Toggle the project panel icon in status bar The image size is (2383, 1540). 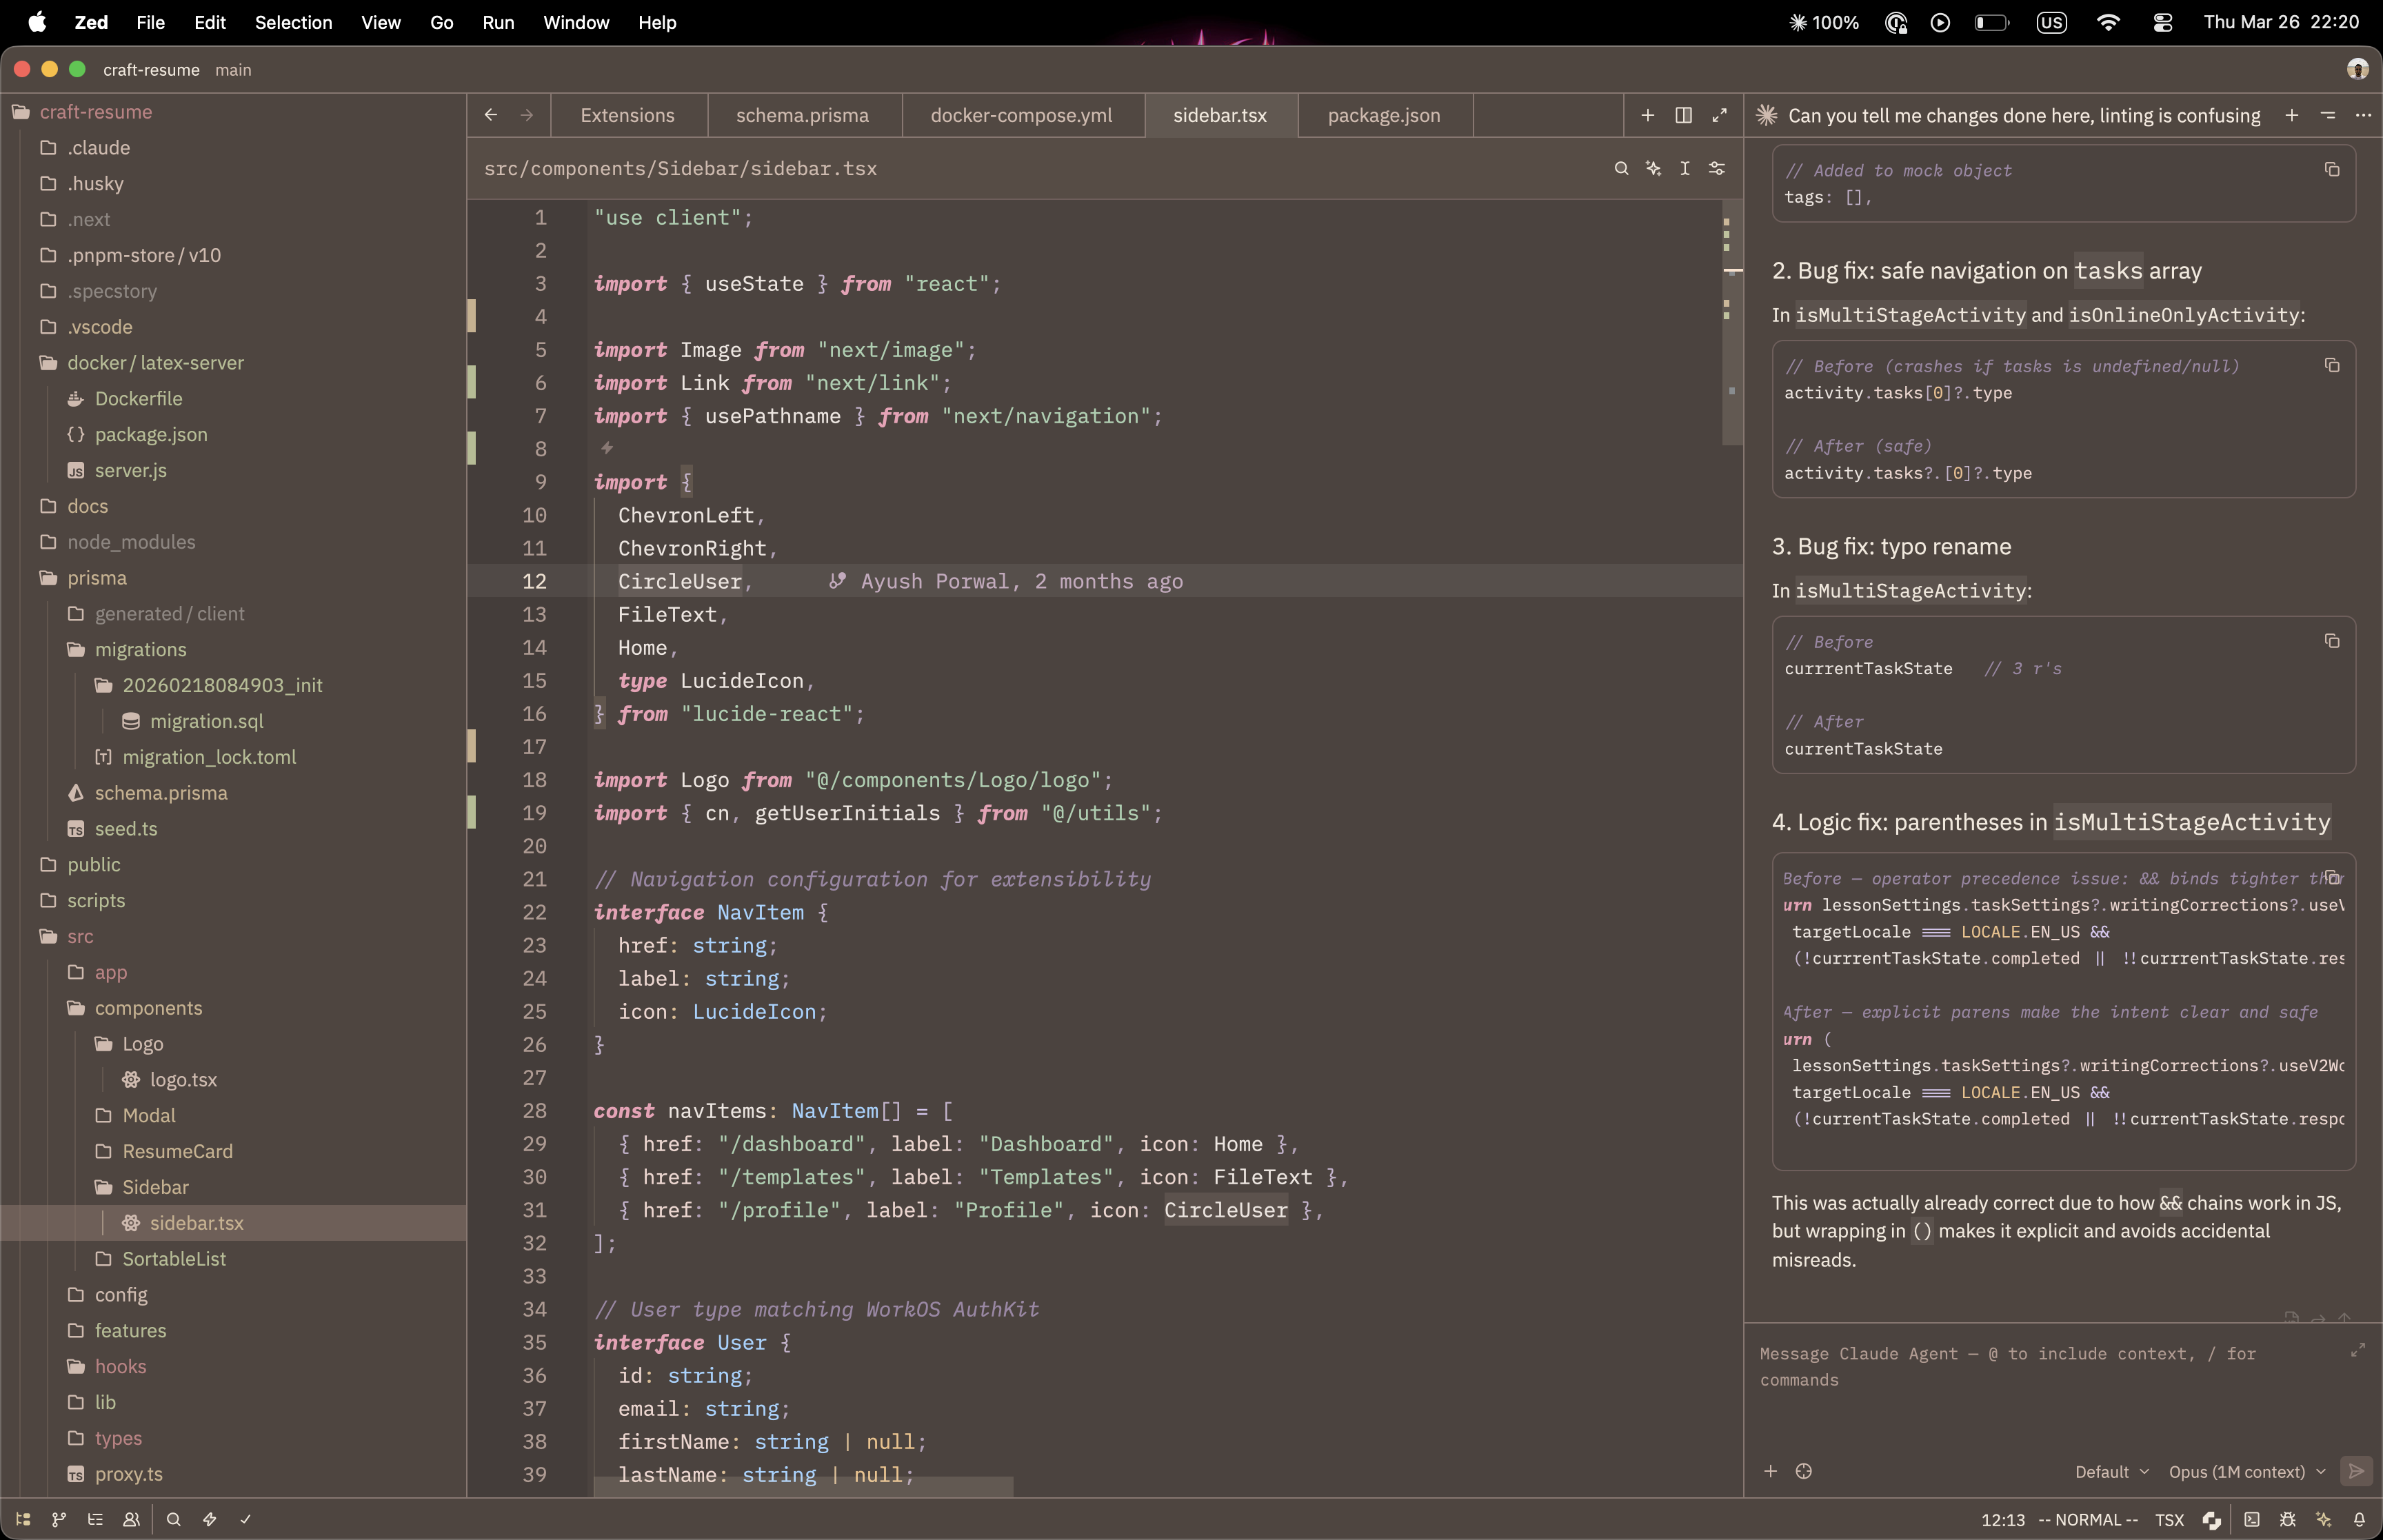tap(23, 1519)
